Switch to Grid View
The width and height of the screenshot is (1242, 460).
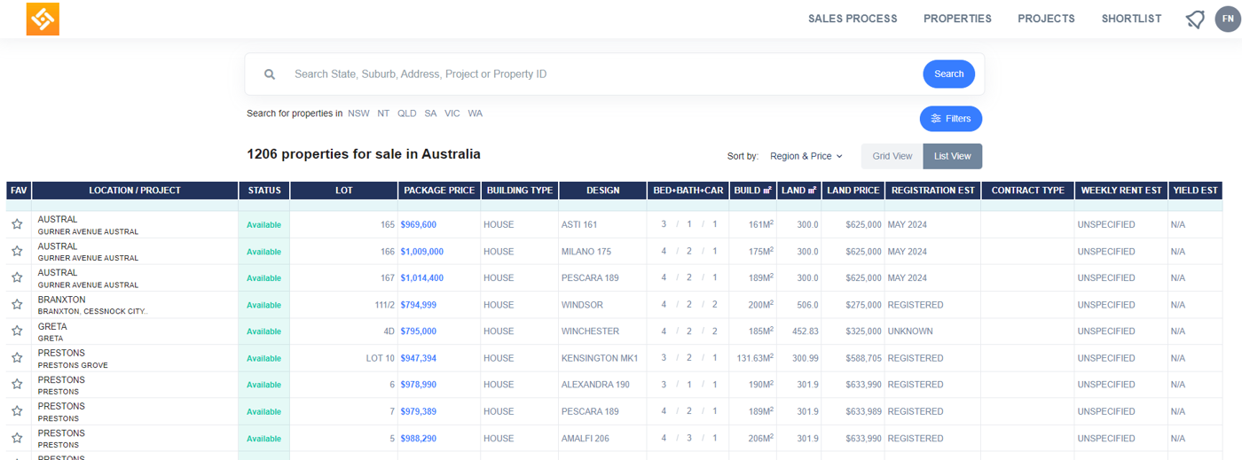[x=892, y=156]
